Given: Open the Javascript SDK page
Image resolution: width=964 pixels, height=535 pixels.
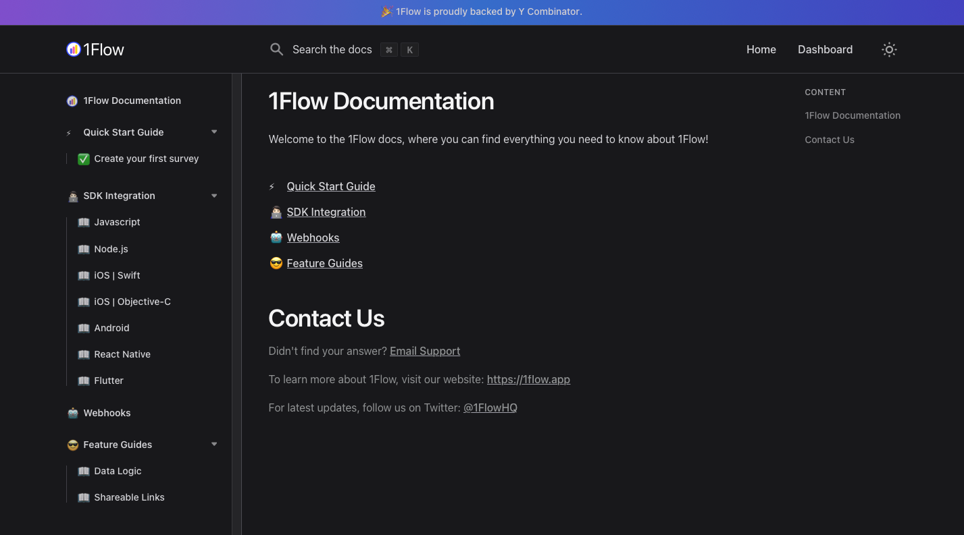Looking at the screenshot, I should [x=118, y=222].
